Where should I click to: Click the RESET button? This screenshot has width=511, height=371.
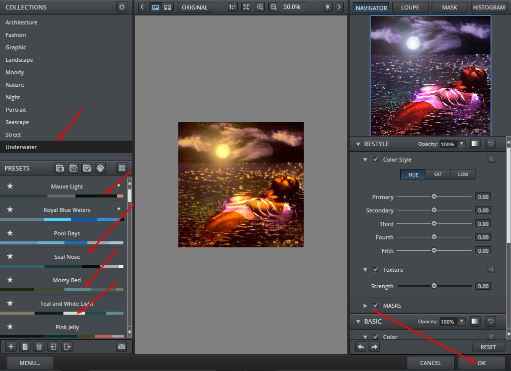488,347
